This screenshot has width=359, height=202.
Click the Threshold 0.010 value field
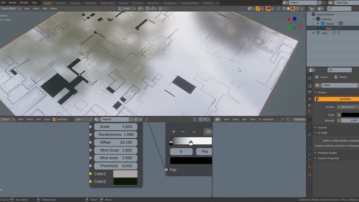point(116,166)
